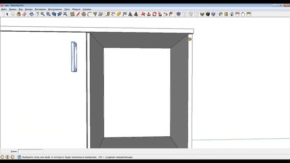Click the Длина measurements input box
290x163 pixels.
pos(30,151)
